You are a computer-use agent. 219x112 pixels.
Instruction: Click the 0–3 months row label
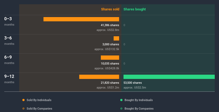tap(9, 21)
